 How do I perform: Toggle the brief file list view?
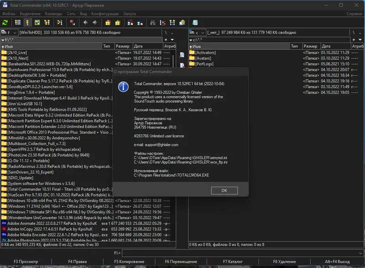pos(18,22)
